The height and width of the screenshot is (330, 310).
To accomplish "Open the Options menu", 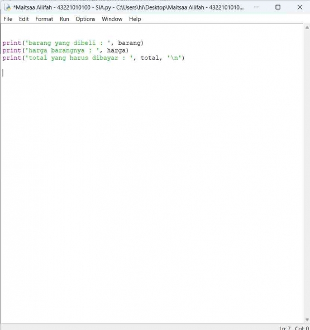I will pos(85,19).
